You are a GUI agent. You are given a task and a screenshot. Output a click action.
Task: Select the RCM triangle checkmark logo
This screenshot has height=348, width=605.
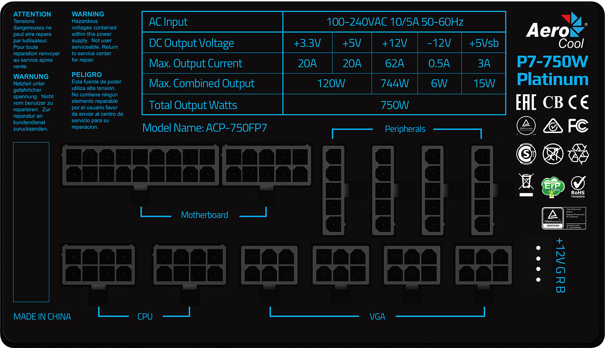pos(553,126)
